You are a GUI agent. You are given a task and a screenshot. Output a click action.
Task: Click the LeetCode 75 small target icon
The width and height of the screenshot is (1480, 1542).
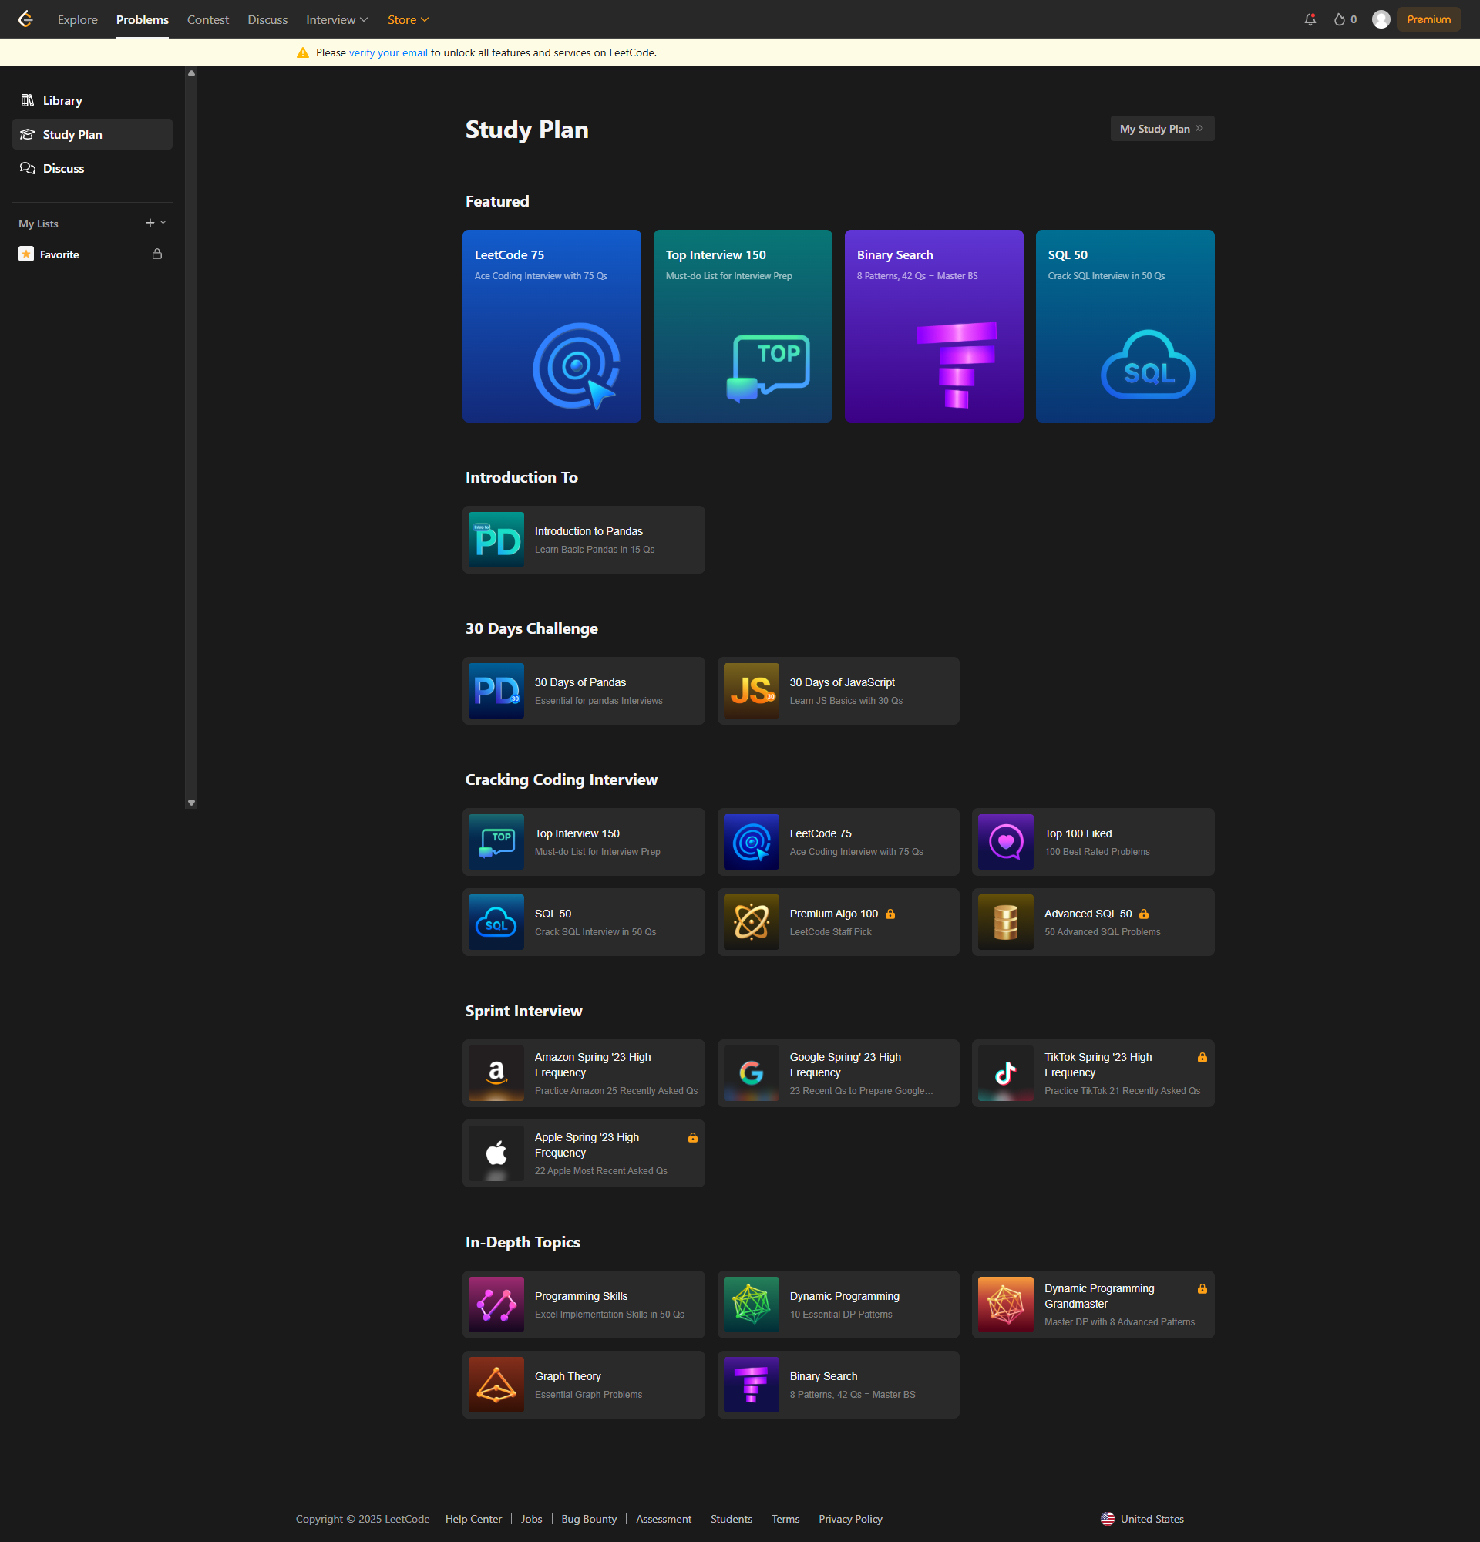pyautogui.click(x=751, y=842)
